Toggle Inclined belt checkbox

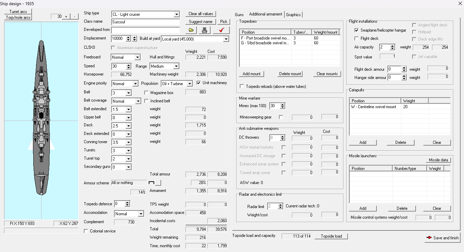click(x=147, y=101)
